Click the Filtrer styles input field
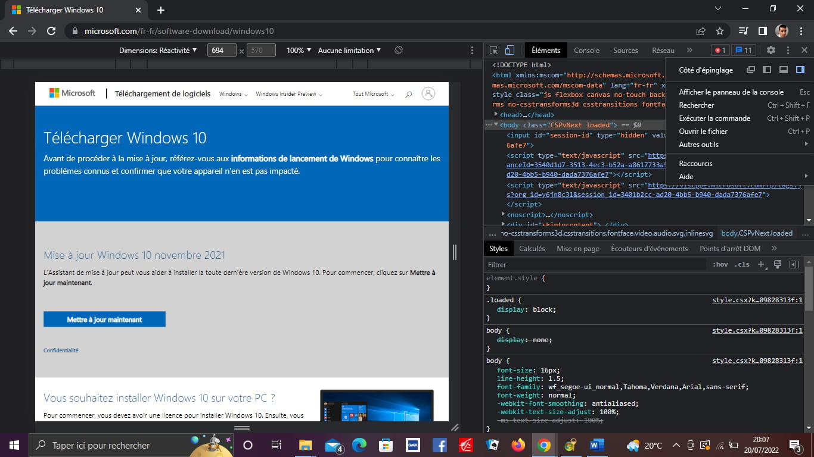Viewport: 814px width, 457px height. click(x=596, y=265)
